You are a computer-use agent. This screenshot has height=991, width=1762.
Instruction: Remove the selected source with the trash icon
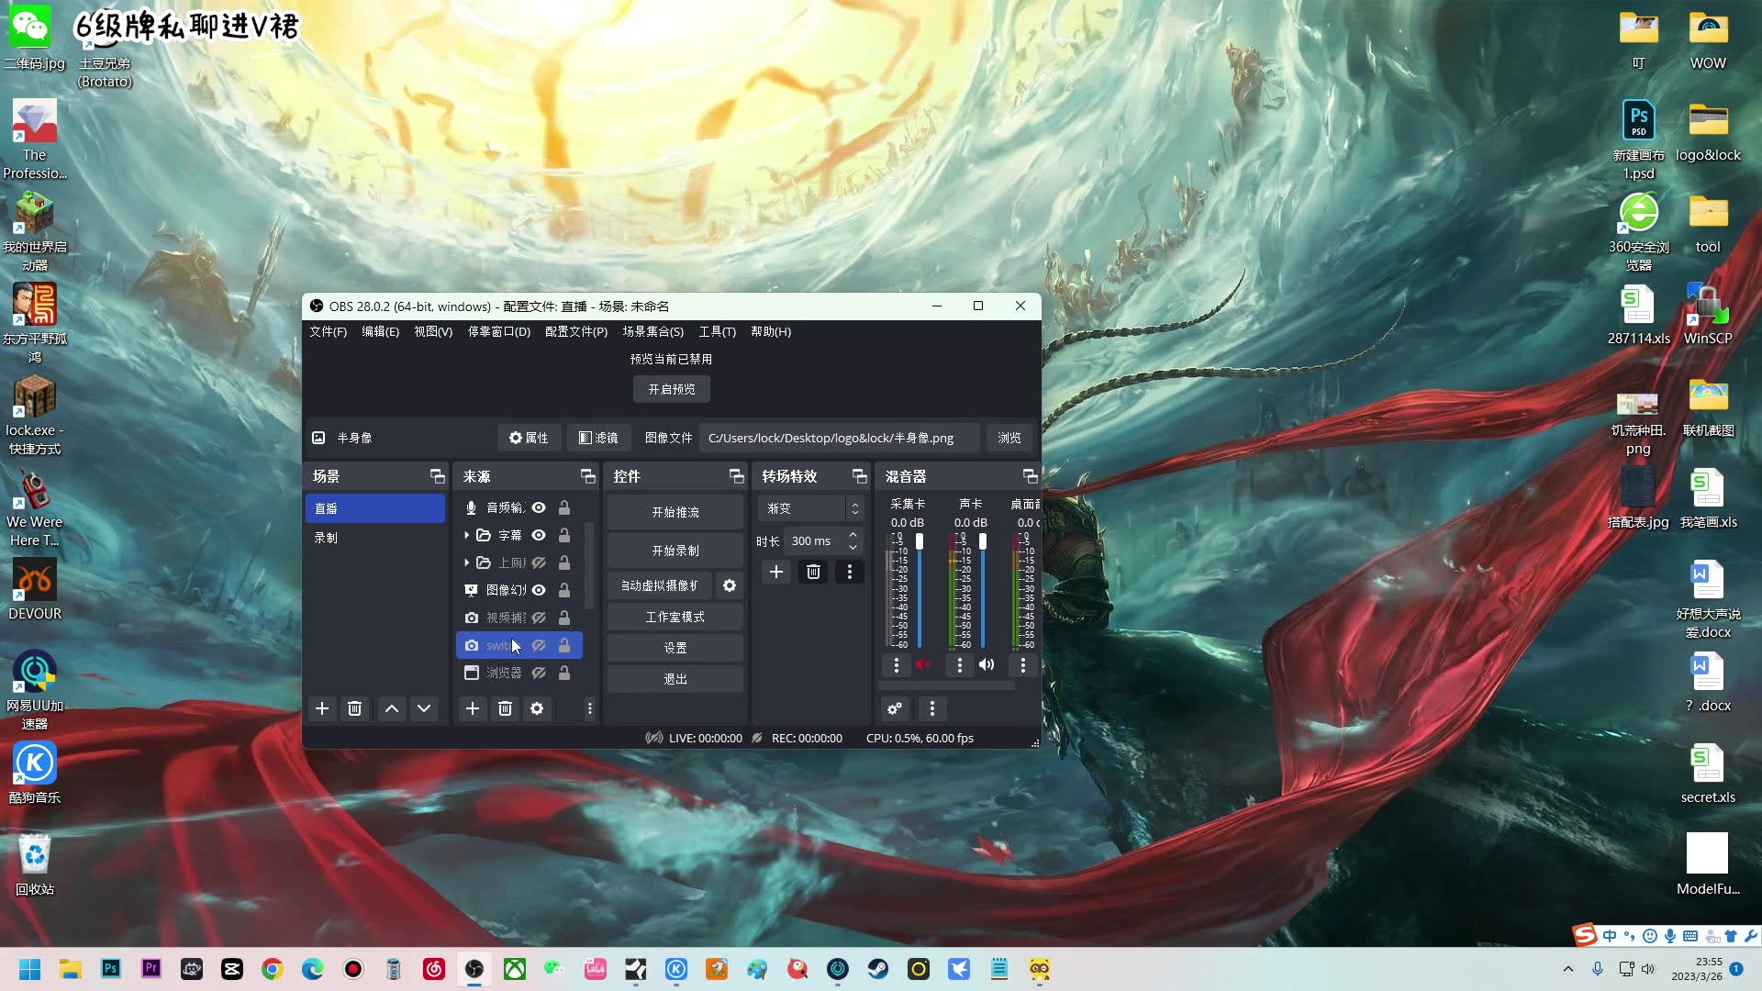(x=505, y=708)
